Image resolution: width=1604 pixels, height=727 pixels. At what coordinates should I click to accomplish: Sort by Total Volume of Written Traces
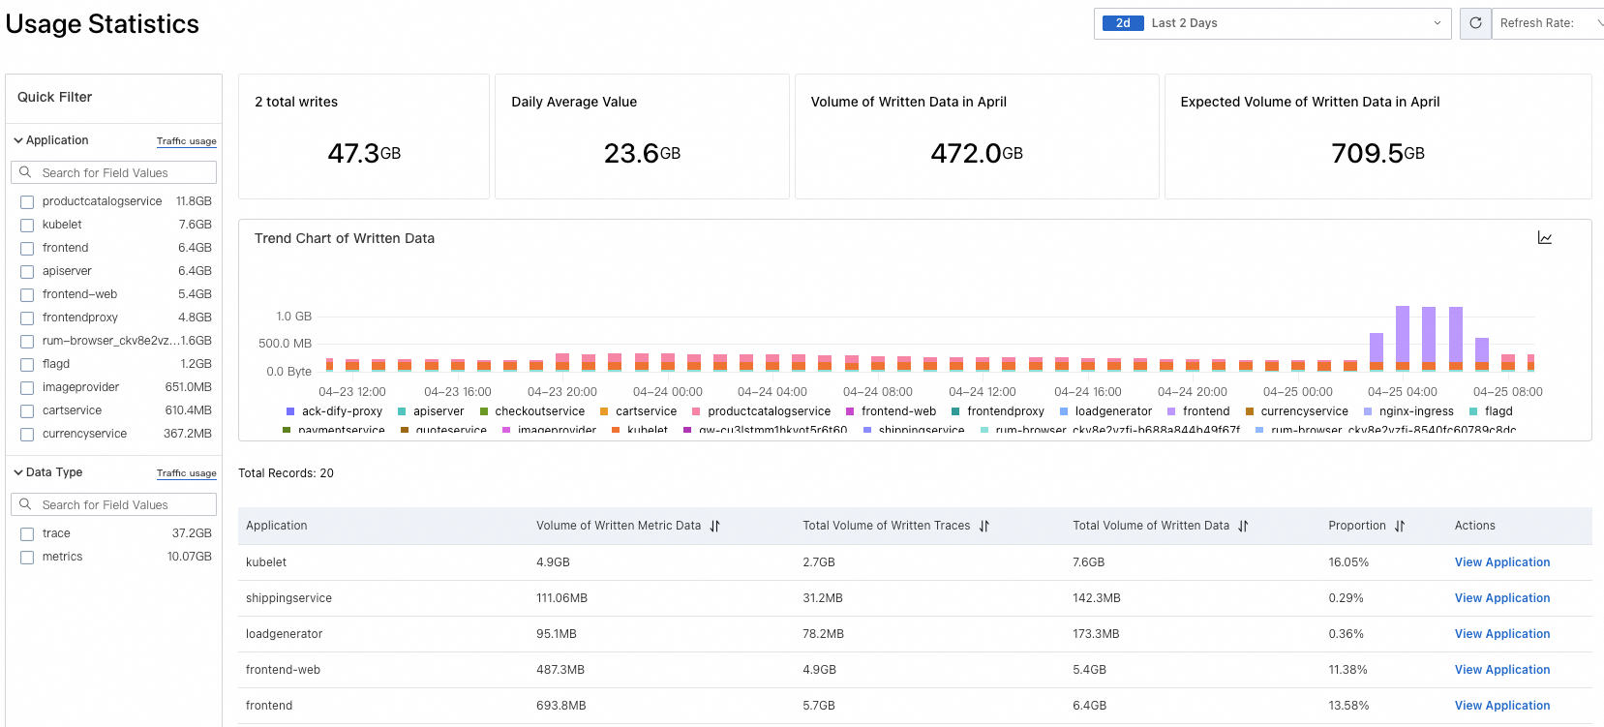(984, 526)
